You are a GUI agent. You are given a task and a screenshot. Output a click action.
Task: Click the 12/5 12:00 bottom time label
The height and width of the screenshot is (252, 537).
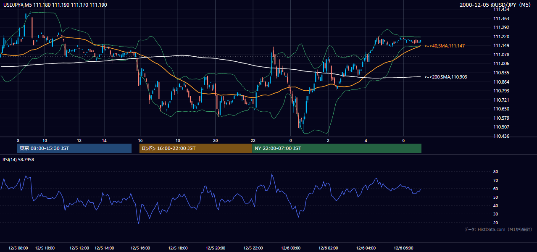[79, 248]
